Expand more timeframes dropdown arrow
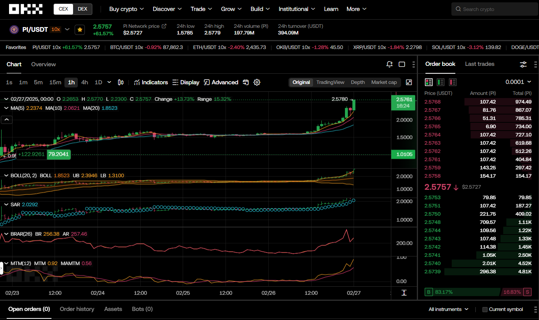The image size is (539, 320). pos(109,82)
